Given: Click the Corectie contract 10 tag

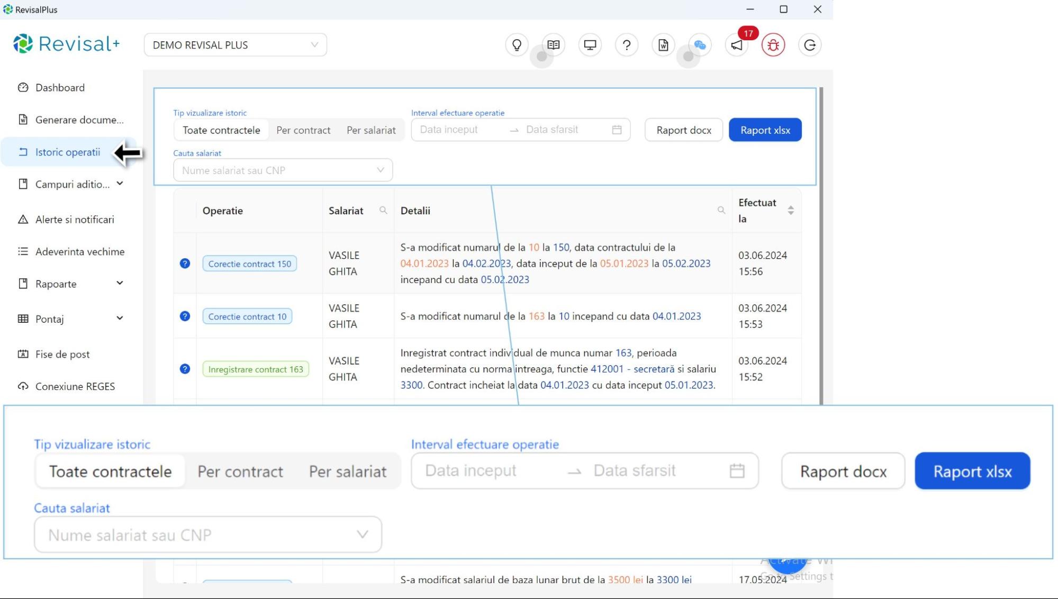Looking at the screenshot, I should (247, 316).
